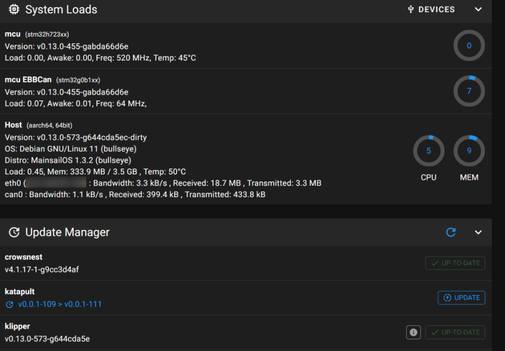Click the can0 bandwidth line
The height and width of the screenshot is (351, 505).
tap(135, 194)
